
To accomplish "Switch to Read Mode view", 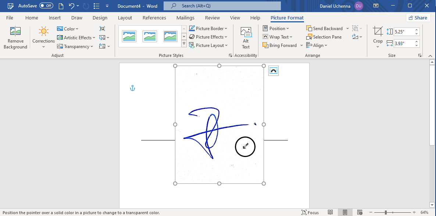I will point(330,212).
